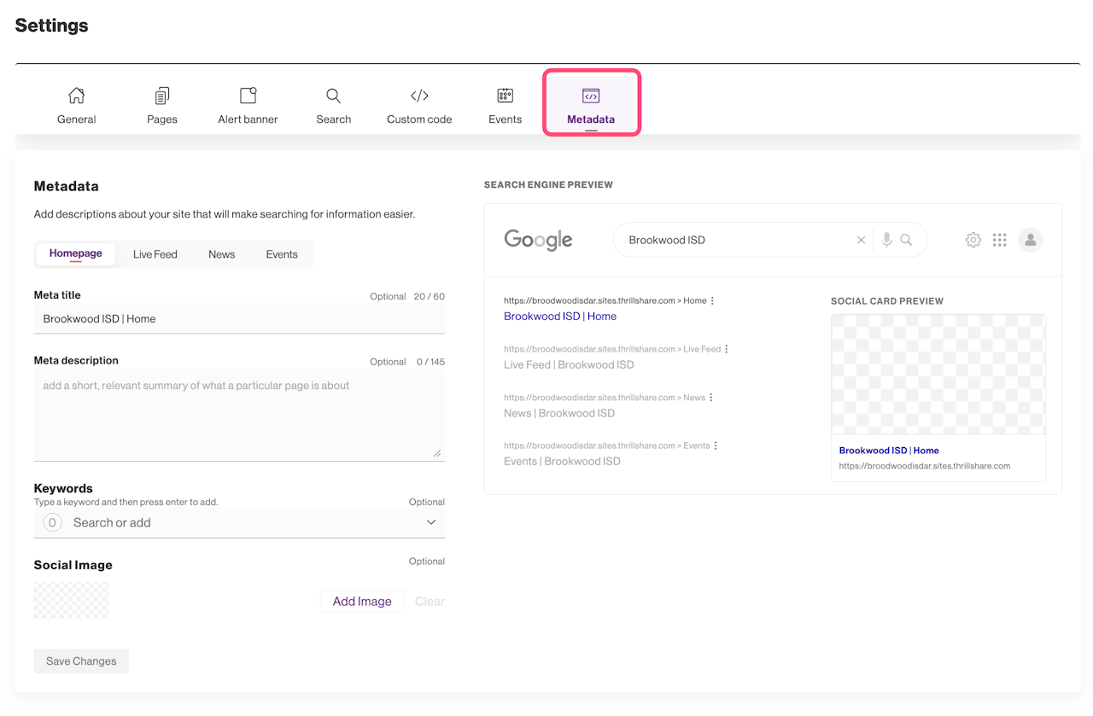The image size is (1093, 716).
Task: Switch to the News metadata tab
Action: pos(221,254)
